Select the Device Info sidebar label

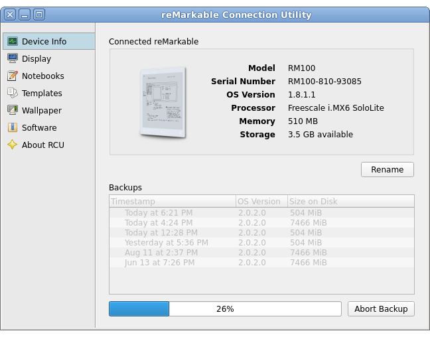tap(44, 41)
